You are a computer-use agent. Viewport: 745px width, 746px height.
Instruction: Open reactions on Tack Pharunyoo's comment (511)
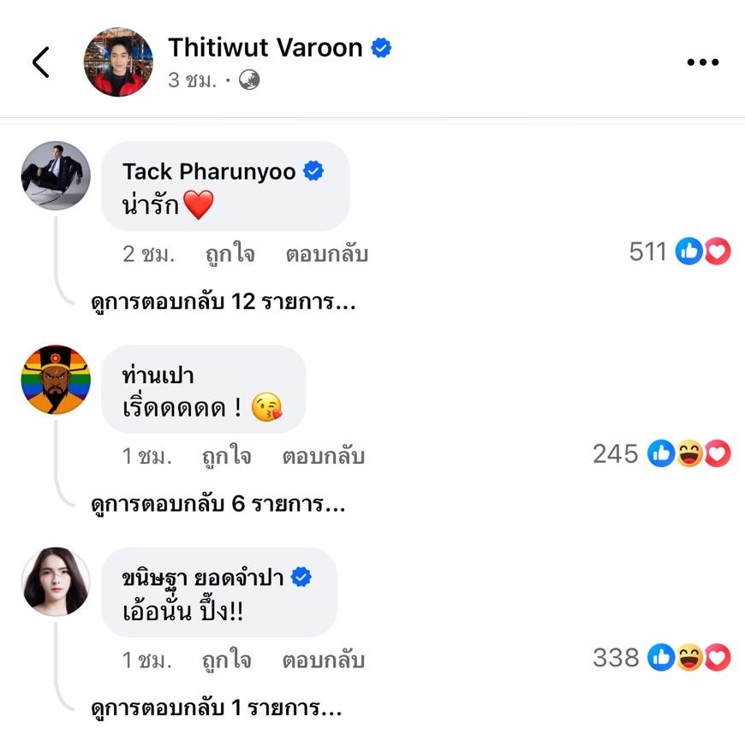click(x=680, y=251)
